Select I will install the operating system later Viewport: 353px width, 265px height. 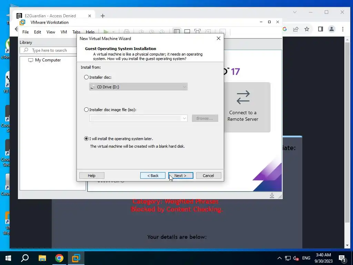[86, 139]
